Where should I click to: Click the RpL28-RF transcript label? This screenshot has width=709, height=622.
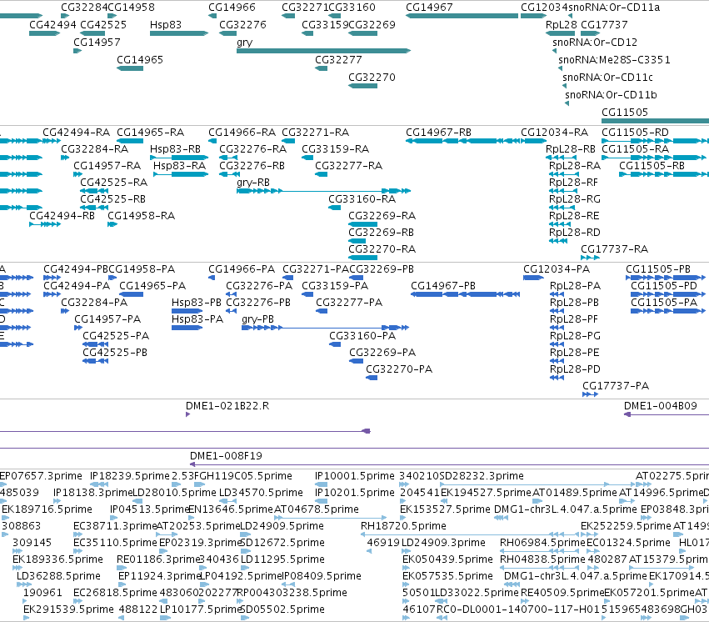(573, 183)
